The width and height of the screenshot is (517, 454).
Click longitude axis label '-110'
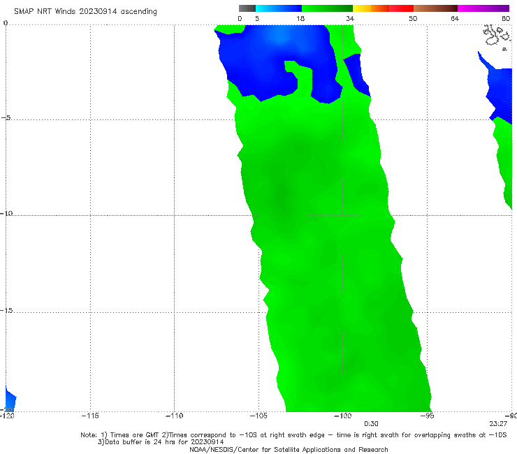(x=174, y=416)
